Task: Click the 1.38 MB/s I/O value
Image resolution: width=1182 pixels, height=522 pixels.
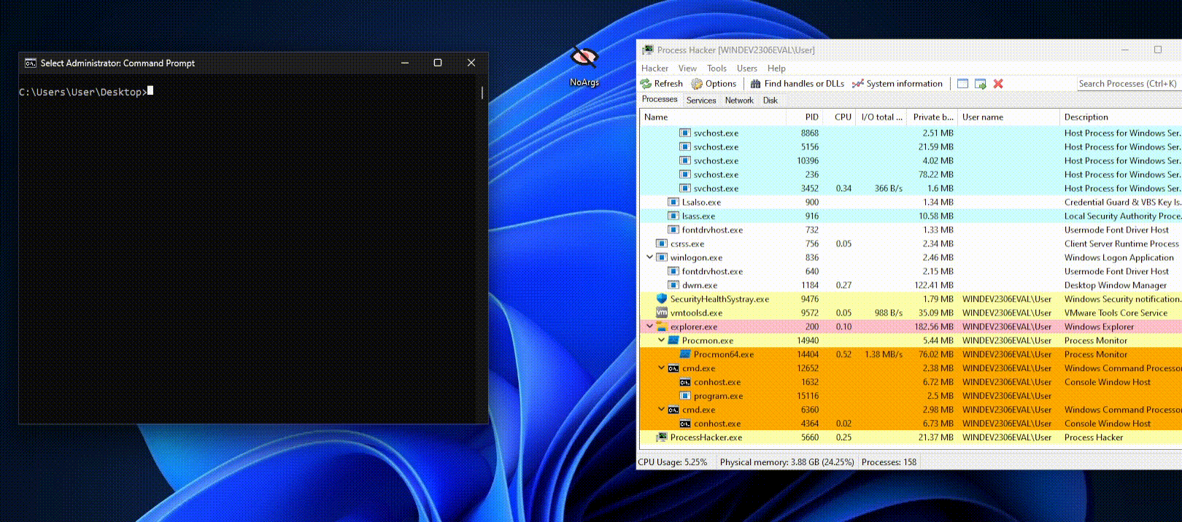Action: pos(884,354)
